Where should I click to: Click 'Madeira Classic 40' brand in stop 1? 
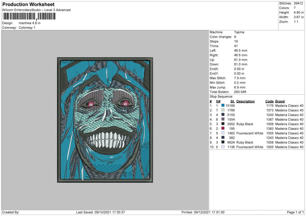pyautogui.click(x=289, y=105)
